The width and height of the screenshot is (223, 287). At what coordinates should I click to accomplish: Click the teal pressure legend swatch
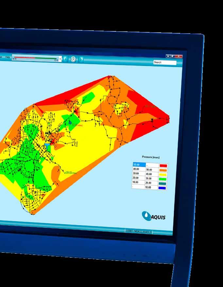163,184
